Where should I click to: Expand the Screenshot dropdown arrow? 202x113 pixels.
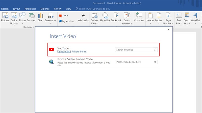tap(51, 23)
